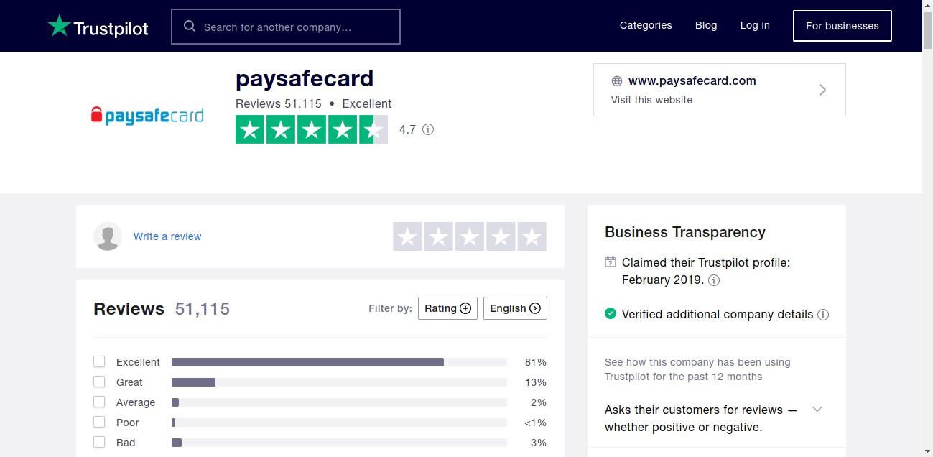
Task: Click Verified additional company details text
Action: (718, 314)
